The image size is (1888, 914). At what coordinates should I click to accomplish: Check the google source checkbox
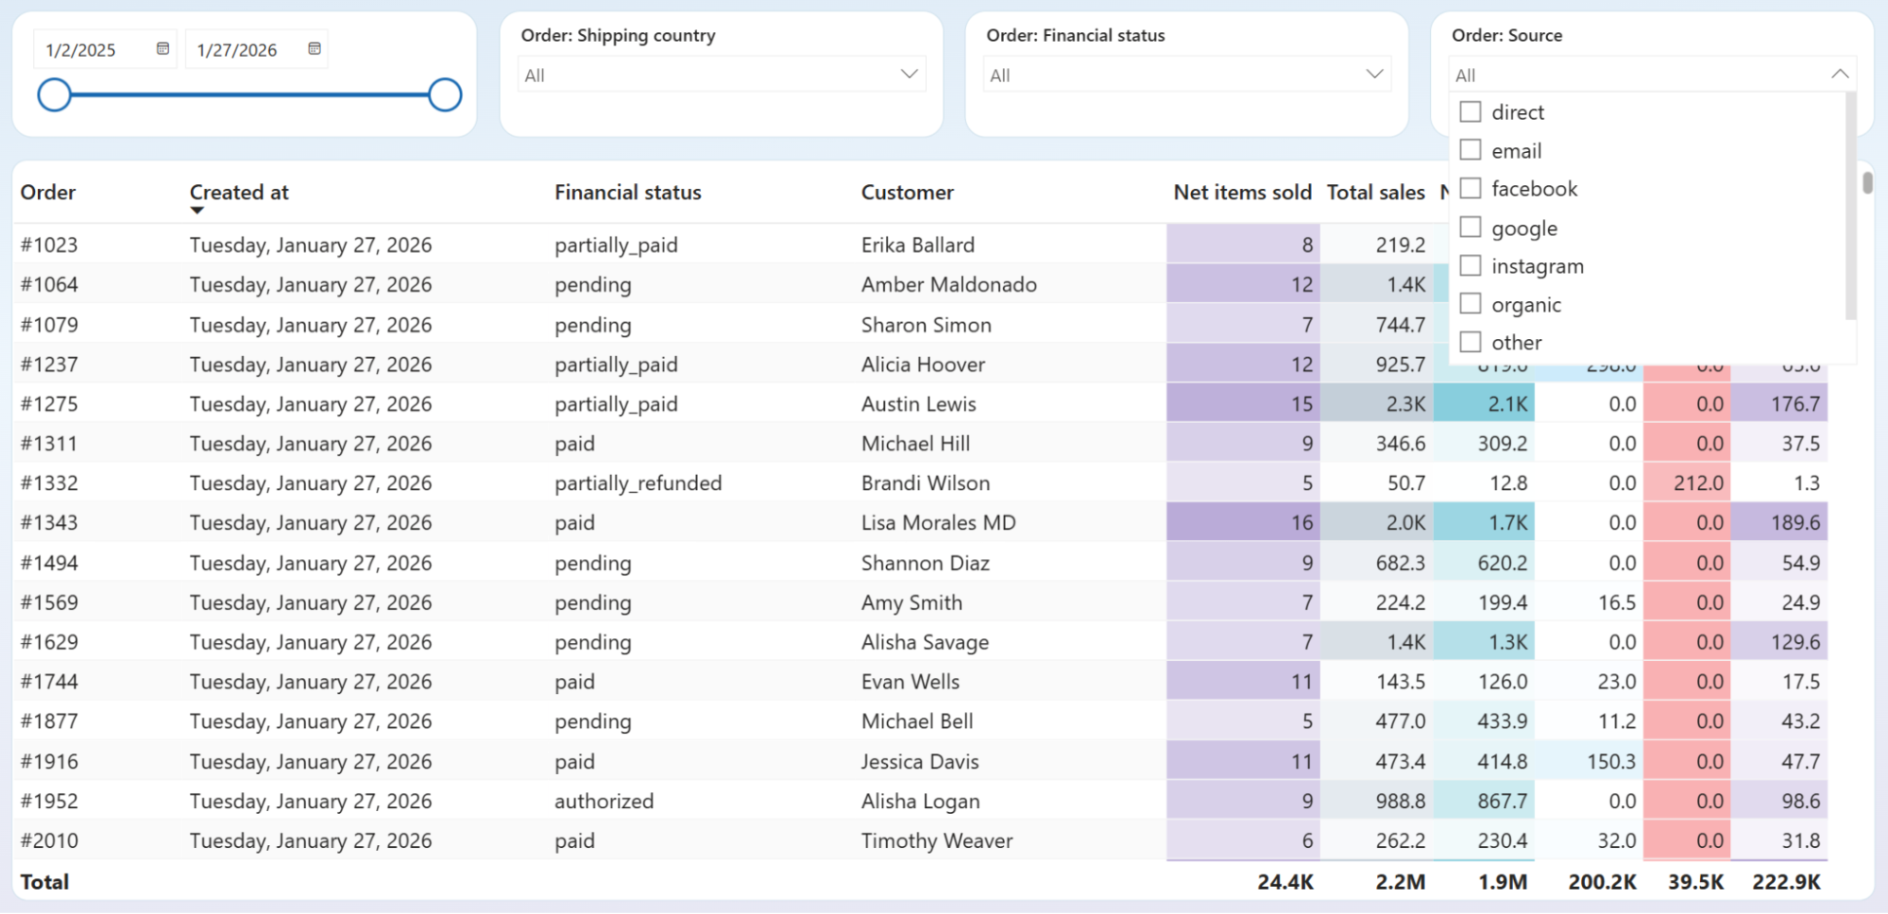(1471, 228)
